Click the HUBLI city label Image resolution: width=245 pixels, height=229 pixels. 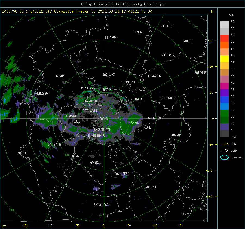(76, 121)
